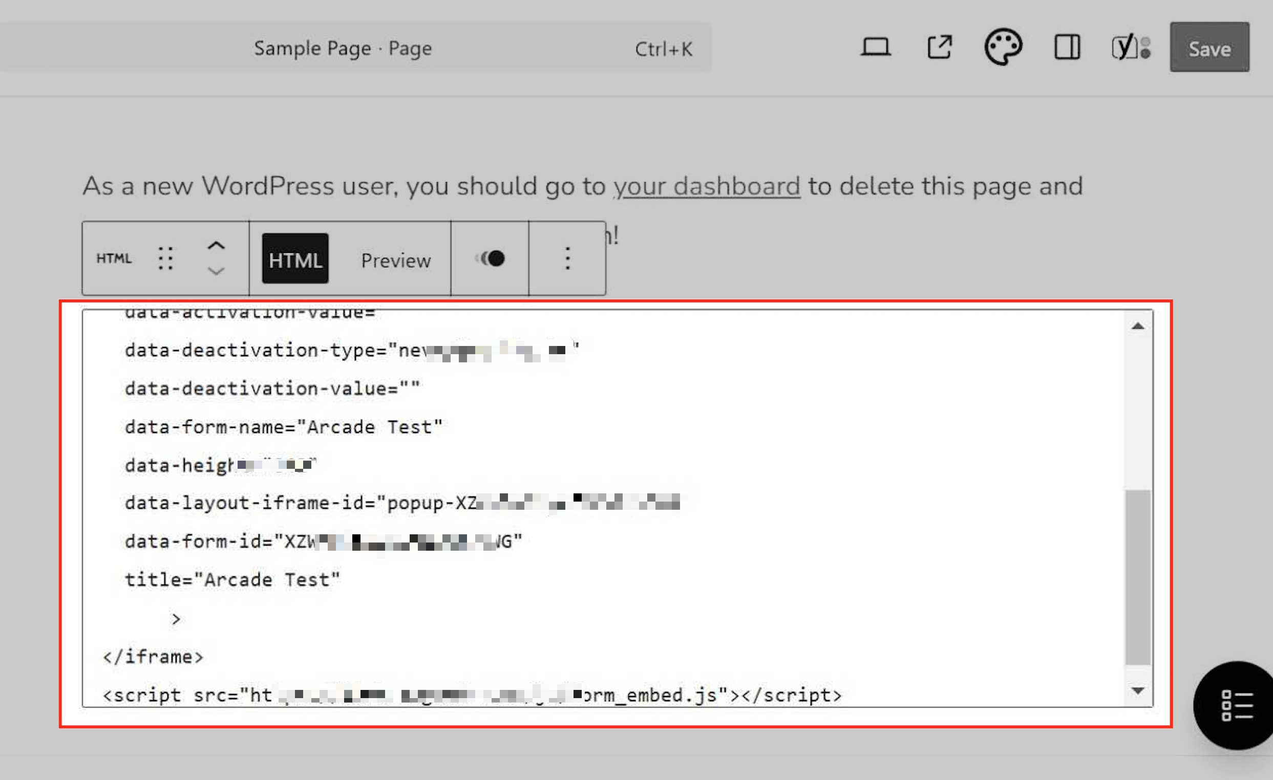Viewport: 1273px width, 780px height.
Task: Open the block options three-dot menu
Action: point(567,258)
